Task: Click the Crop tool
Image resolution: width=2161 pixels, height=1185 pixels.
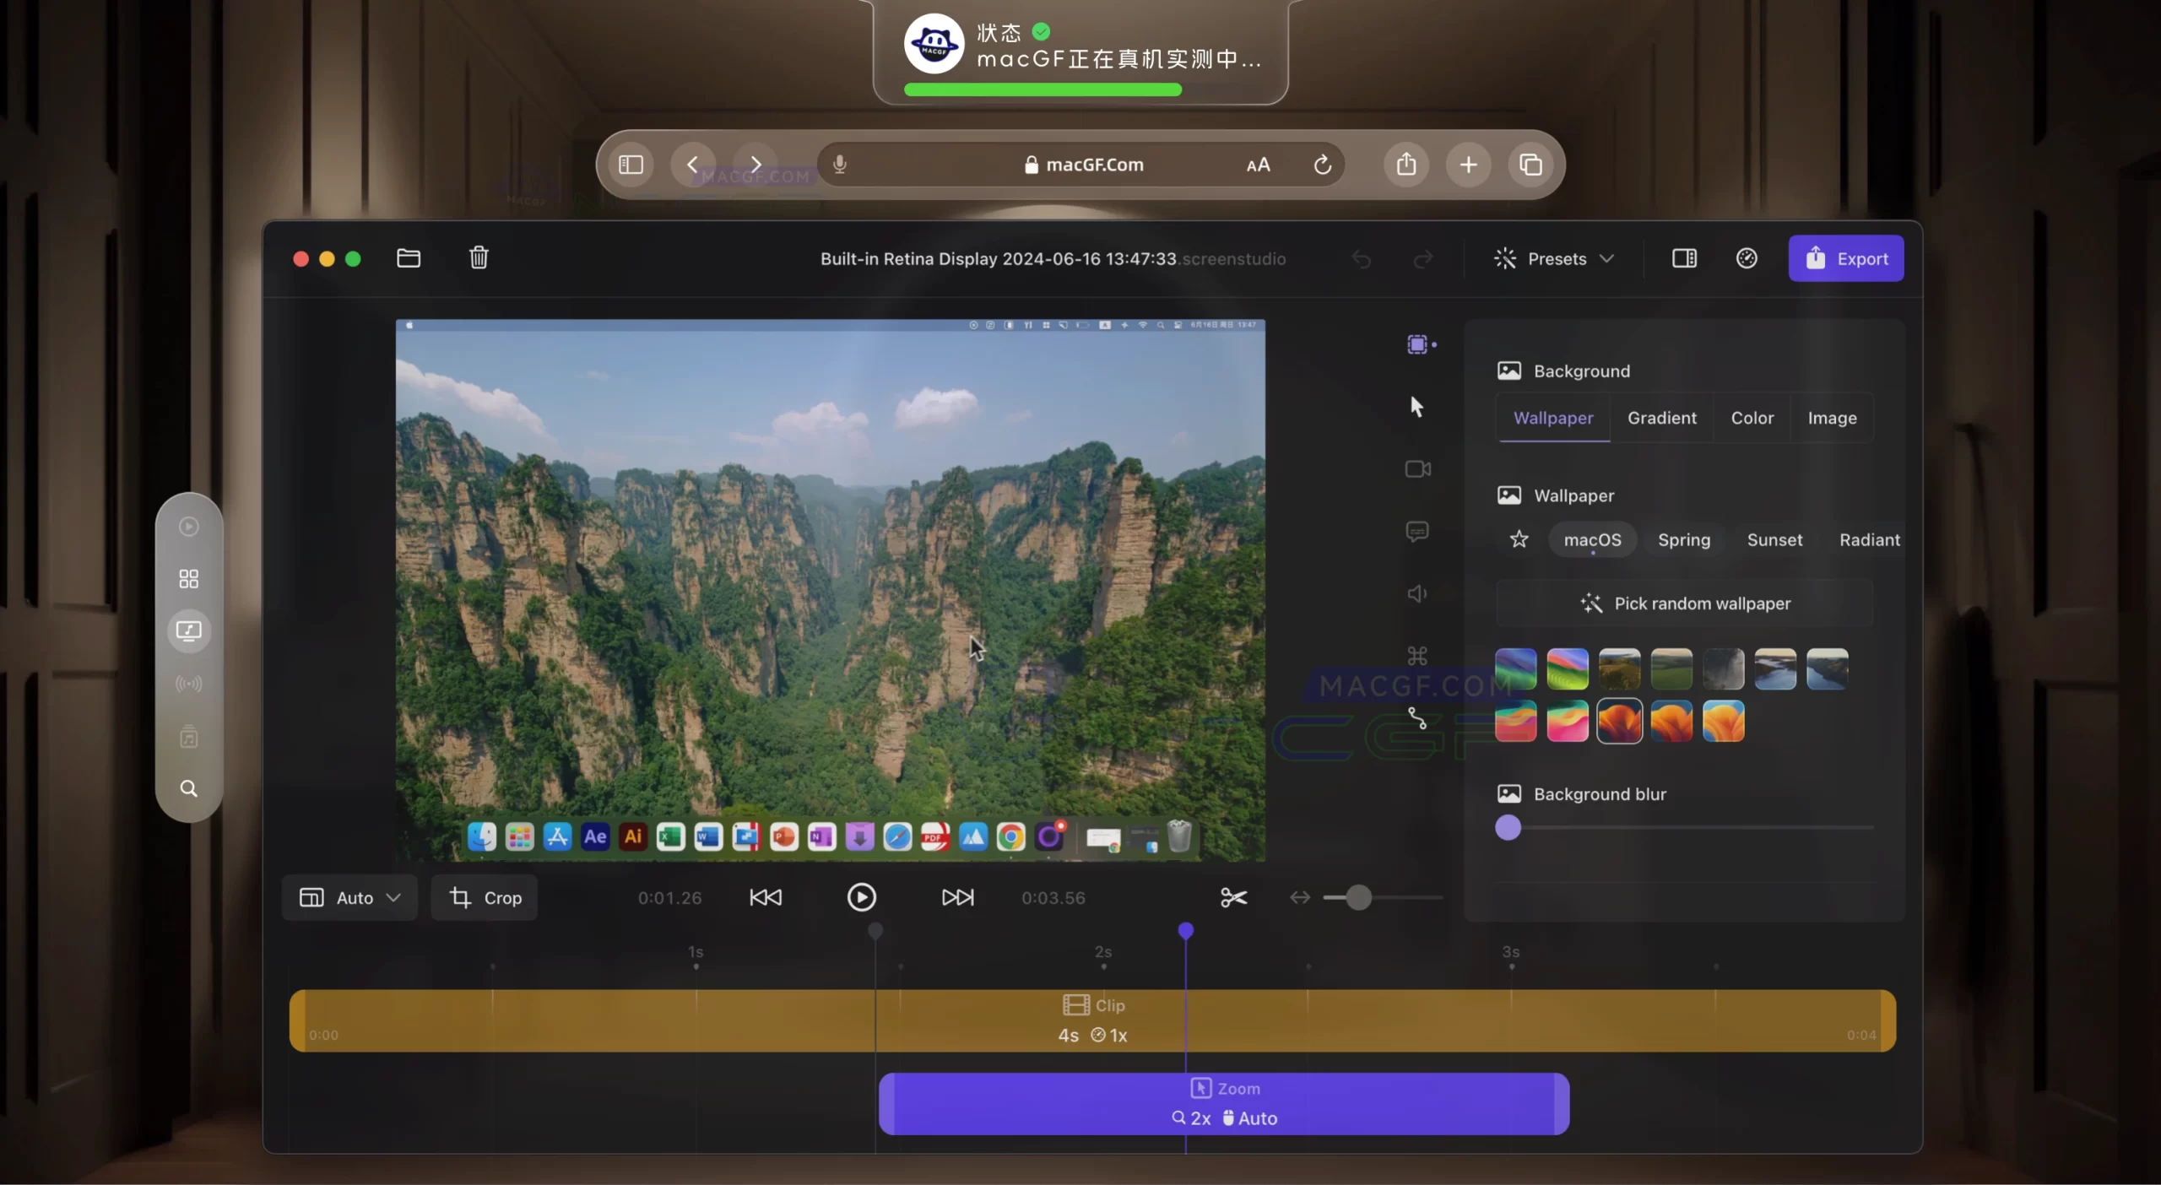Action: [x=485, y=897]
